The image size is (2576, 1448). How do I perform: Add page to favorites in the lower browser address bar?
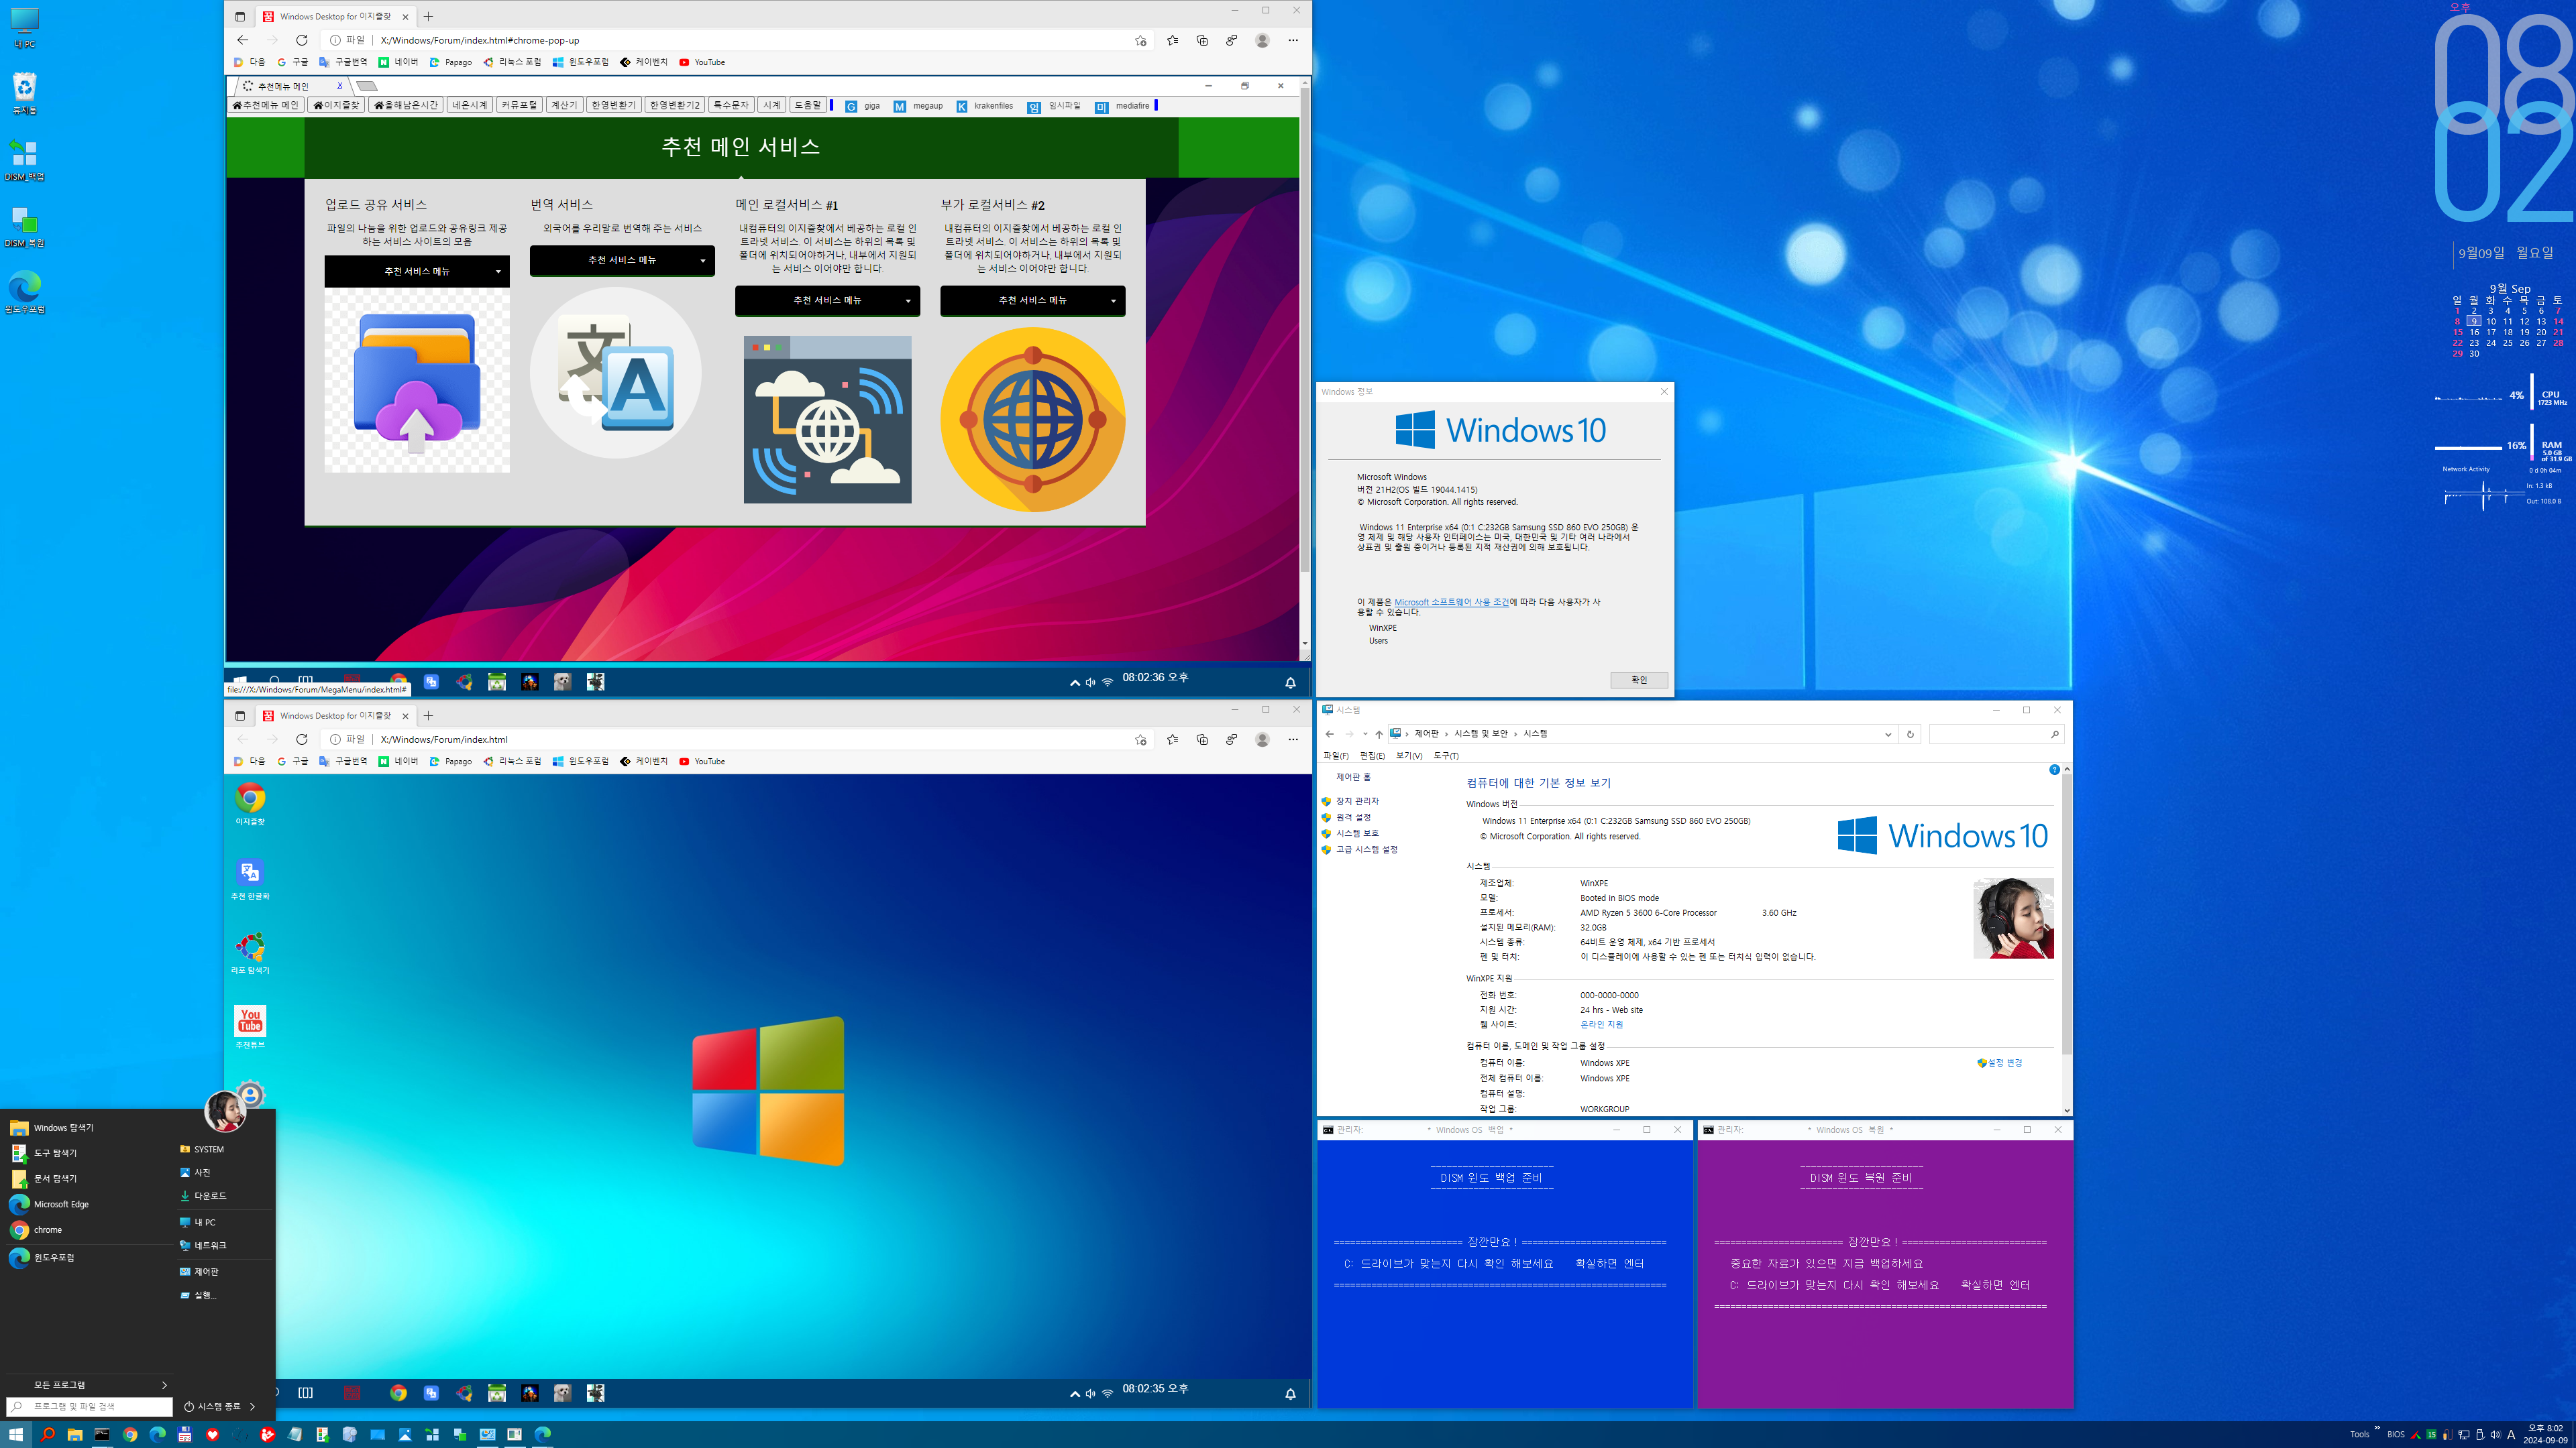(x=1141, y=739)
